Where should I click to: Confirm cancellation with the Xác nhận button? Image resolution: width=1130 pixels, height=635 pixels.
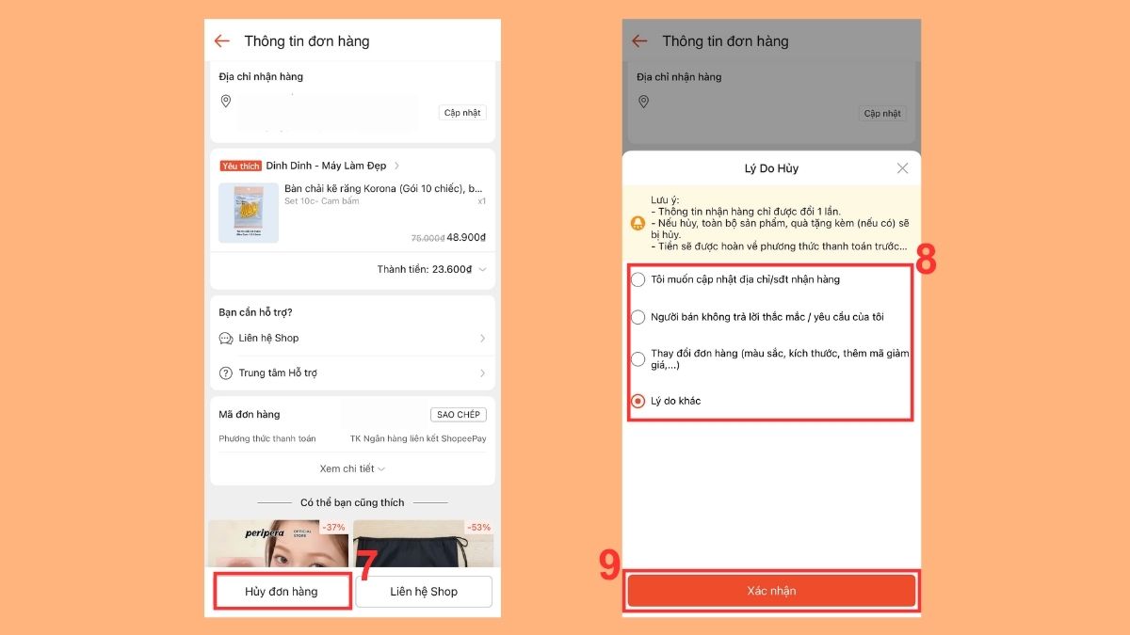tap(771, 591)
